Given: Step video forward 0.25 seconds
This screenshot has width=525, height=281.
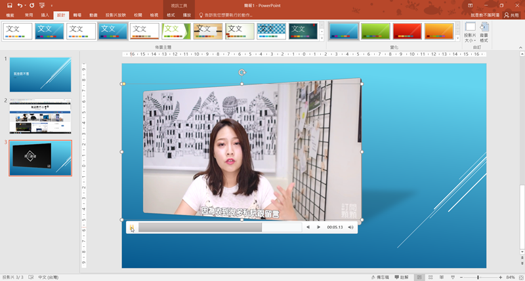Looking at the screenshot, I should (x=319, y=227).
